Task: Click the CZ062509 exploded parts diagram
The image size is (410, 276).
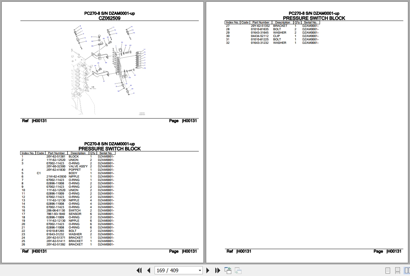Action: [109, 70]
